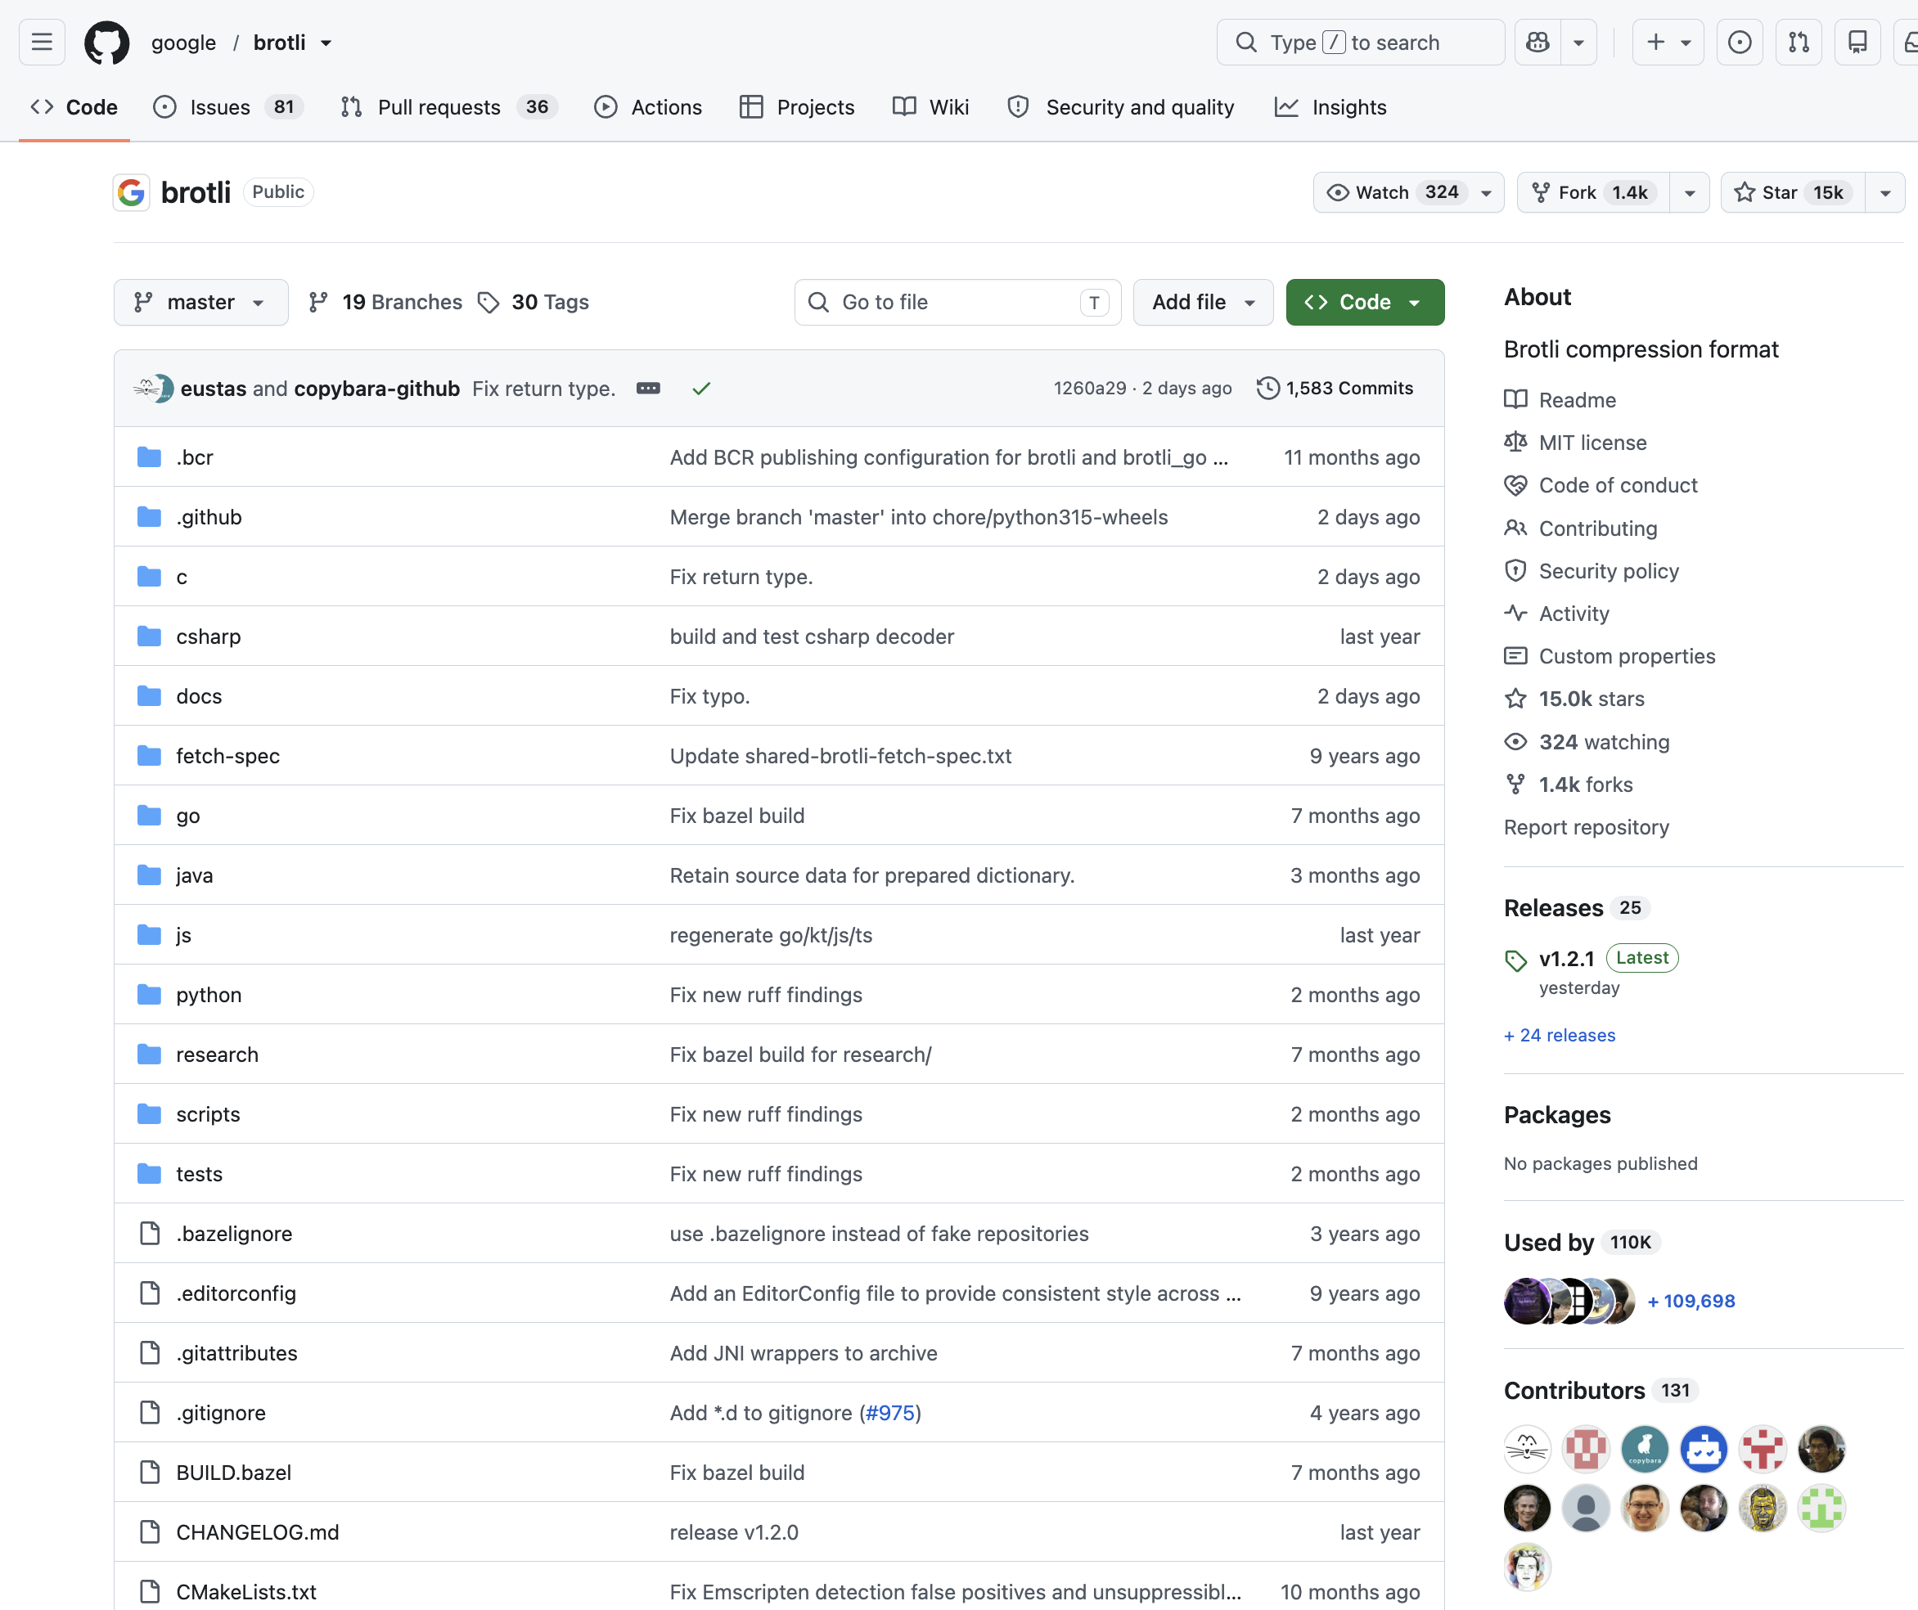Click the v1.2.1 release tag
Viewport: 1918px width, 1610px height.
(x=1566, y=958)
